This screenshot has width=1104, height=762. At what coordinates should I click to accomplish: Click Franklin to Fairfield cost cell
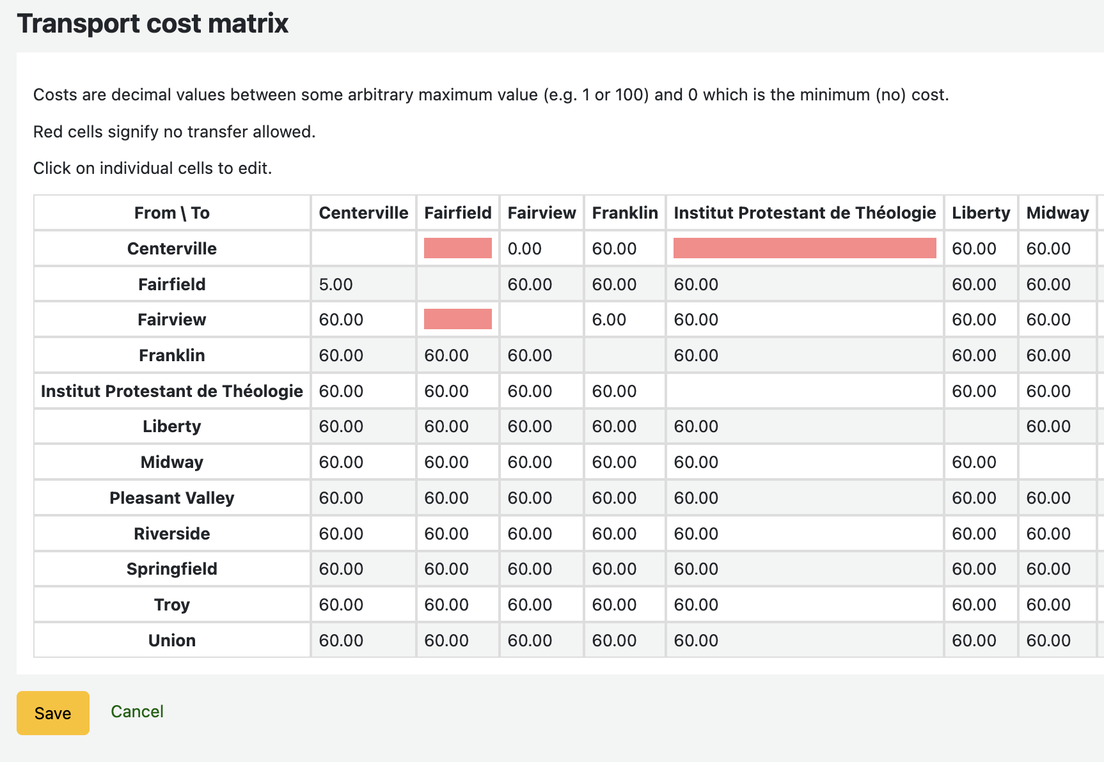457,355
